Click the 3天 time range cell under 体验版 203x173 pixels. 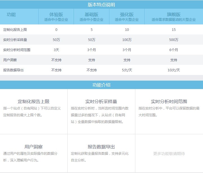(56, 50)
